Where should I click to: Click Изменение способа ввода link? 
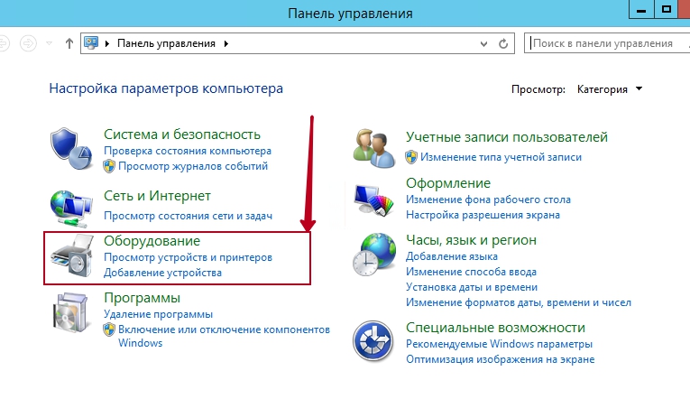pos(471,272)
